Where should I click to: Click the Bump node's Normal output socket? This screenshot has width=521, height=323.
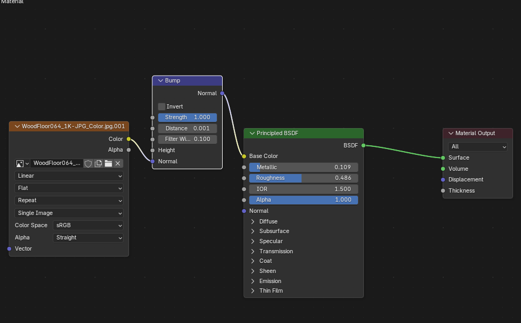click(x=222, y=93)
